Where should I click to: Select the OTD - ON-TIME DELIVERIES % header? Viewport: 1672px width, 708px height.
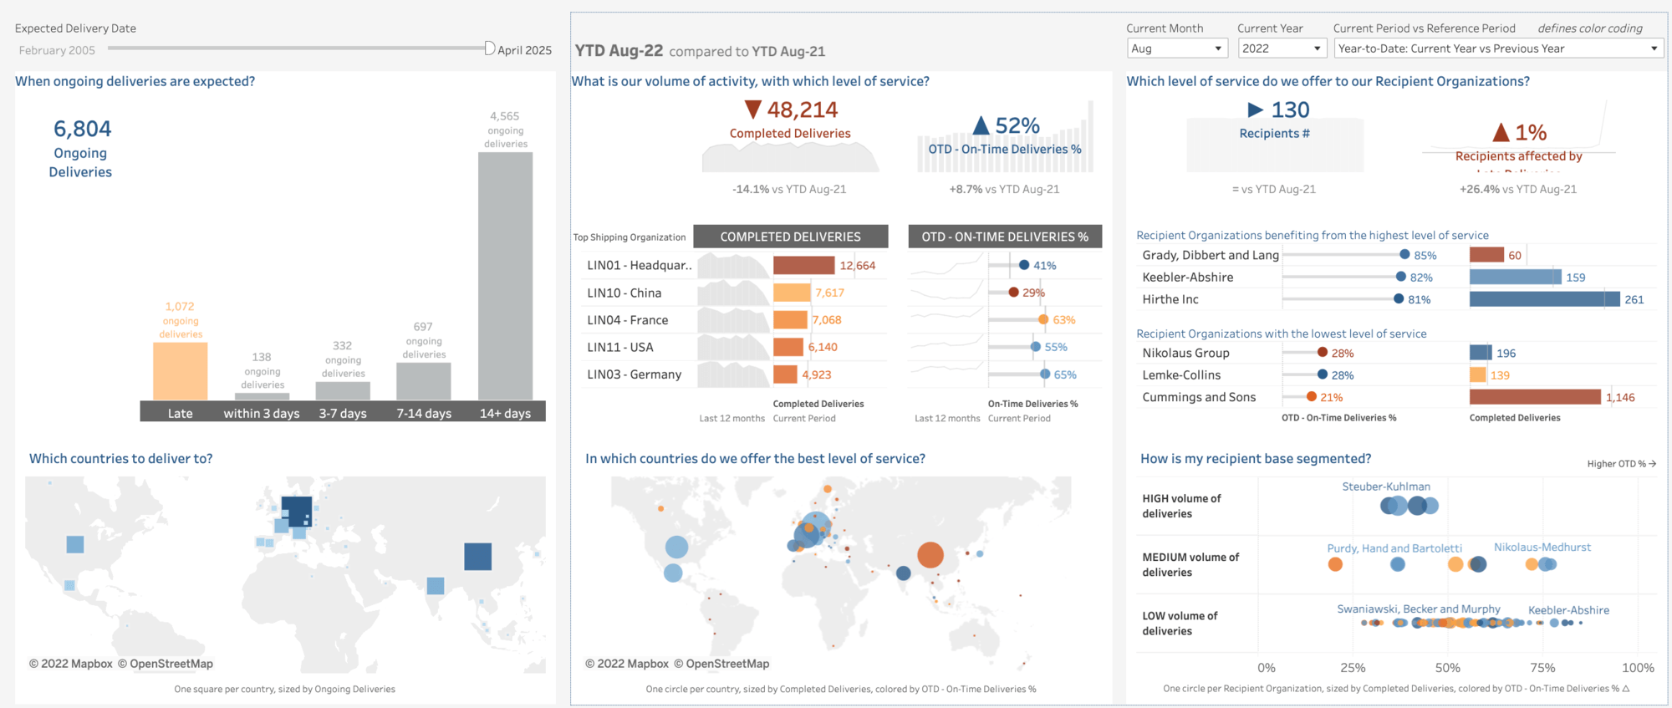coord(1005,237)
